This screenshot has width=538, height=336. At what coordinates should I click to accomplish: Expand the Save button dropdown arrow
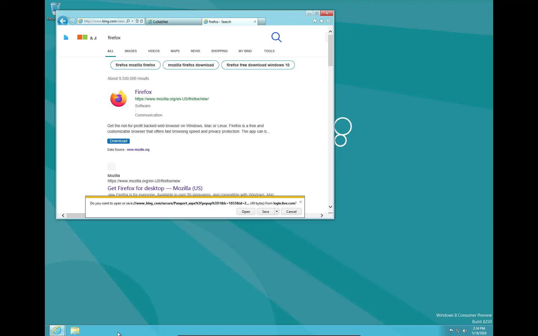point(277,211)
